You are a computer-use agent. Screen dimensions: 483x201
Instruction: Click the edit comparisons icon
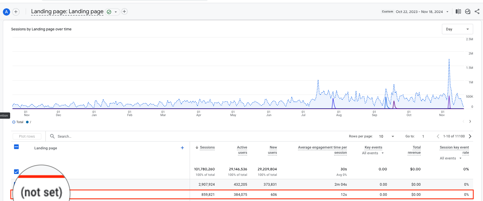click(458, 11)
